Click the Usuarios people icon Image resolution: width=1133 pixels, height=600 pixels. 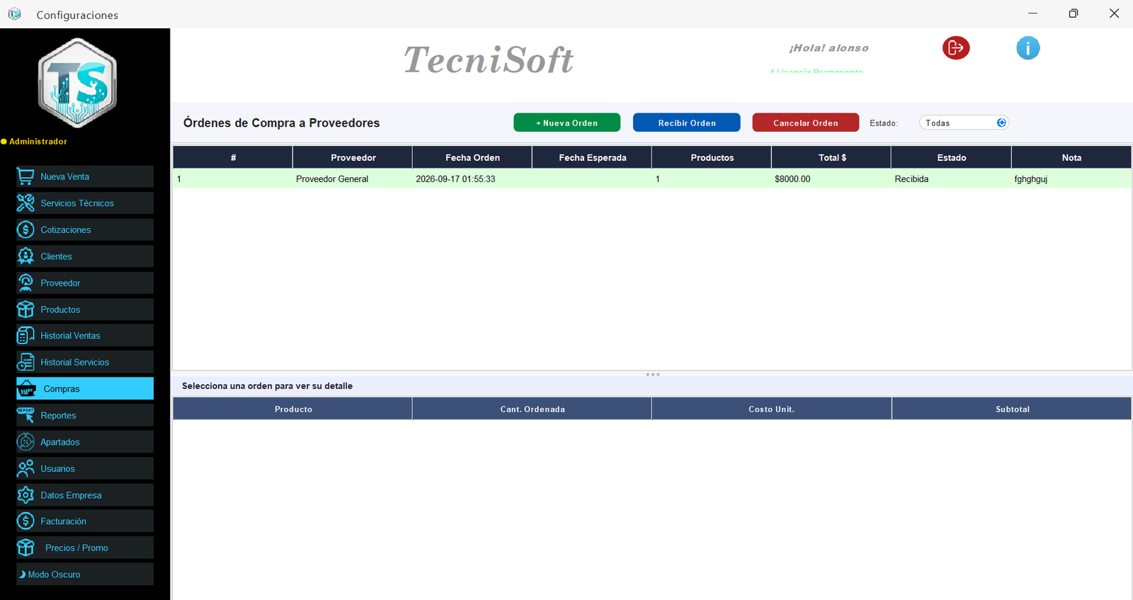click(x=25, y=468)
